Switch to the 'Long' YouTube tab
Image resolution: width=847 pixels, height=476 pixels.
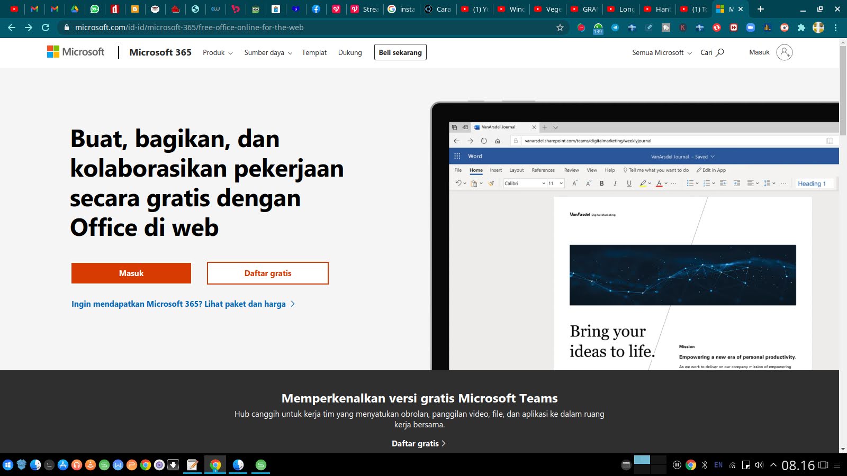coord(621,9)
